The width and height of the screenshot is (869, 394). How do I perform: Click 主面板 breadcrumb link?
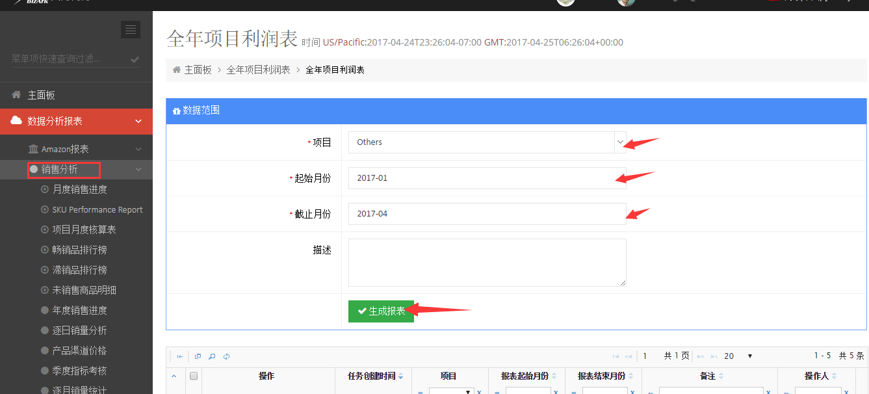coord(198,70)
